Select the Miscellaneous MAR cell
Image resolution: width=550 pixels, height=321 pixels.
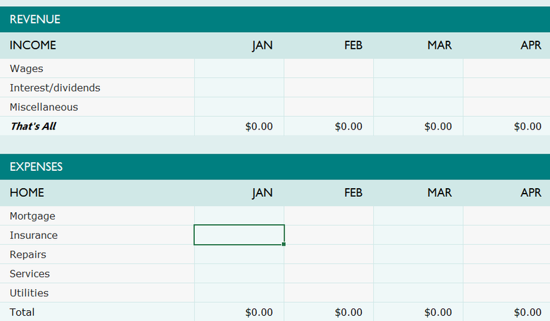tap(418, 107)
